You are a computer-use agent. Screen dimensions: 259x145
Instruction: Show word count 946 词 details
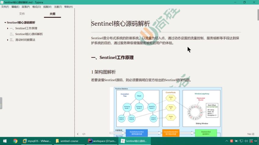[x=250, y=134]
